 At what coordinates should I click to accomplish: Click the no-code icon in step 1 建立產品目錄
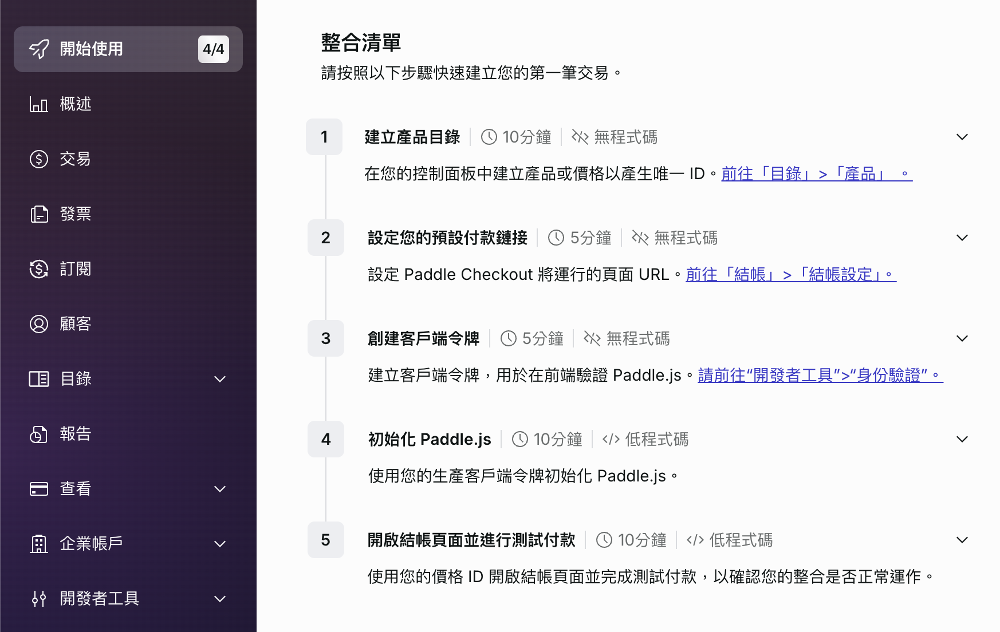coord(580,137)
